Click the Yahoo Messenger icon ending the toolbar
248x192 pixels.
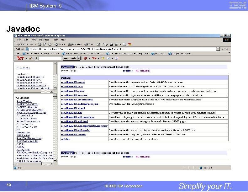(129, 45)
